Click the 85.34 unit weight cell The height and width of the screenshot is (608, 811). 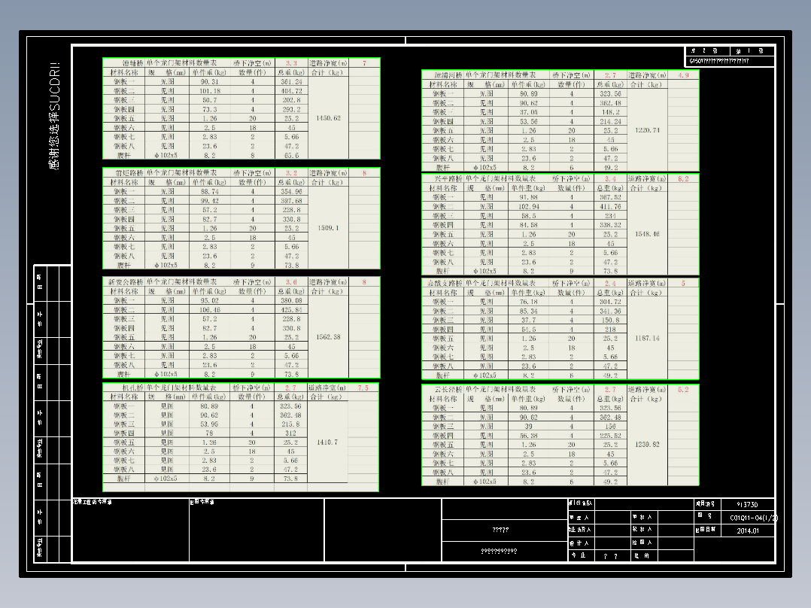click(529, 311)
